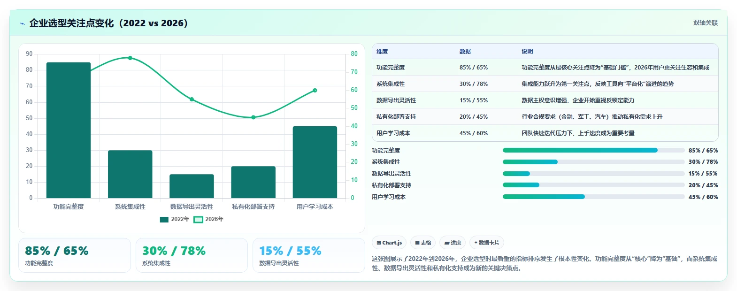Click the 用户学习成本 x-axis label
Screen dimensions: 737x291
pyautogui.click(x=315, y=207)
